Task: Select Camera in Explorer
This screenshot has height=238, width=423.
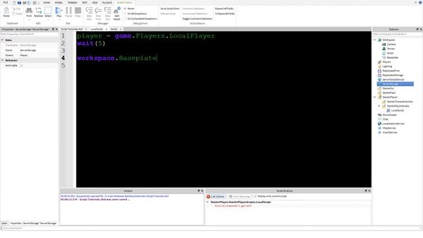Action: tap(391, 44)
